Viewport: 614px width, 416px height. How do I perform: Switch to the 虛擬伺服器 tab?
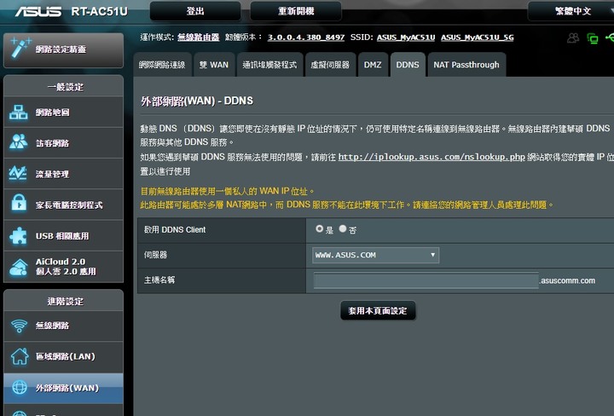pyautogui.click(x=330, y=65)
